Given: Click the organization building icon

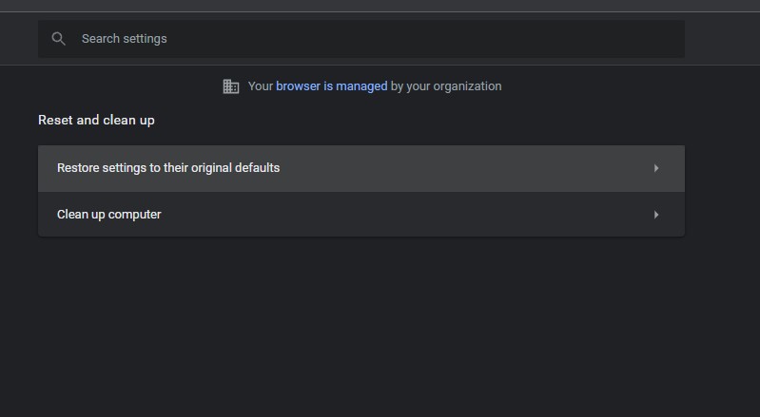Looking at the screenshot, I should click(231, 86).
